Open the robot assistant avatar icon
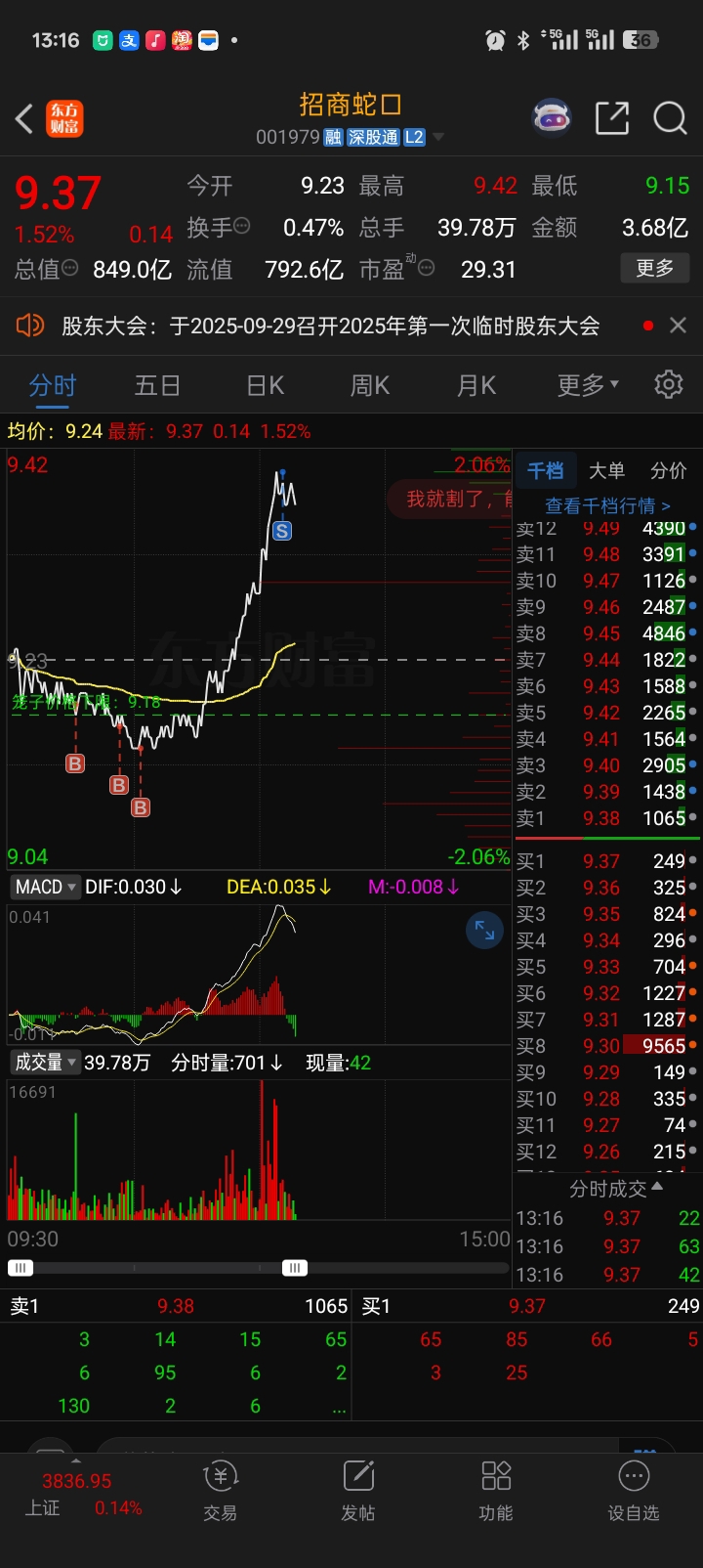703x1568 pixels. (552, 118)
